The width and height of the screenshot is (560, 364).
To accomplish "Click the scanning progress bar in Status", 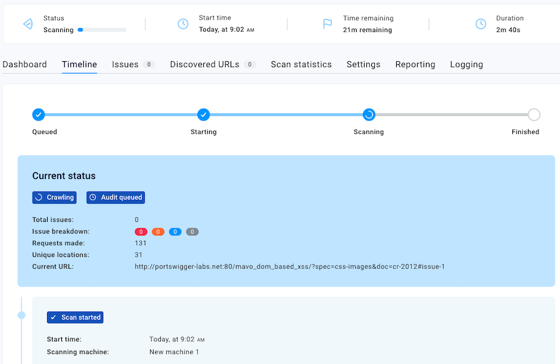I will pos(102,30).
